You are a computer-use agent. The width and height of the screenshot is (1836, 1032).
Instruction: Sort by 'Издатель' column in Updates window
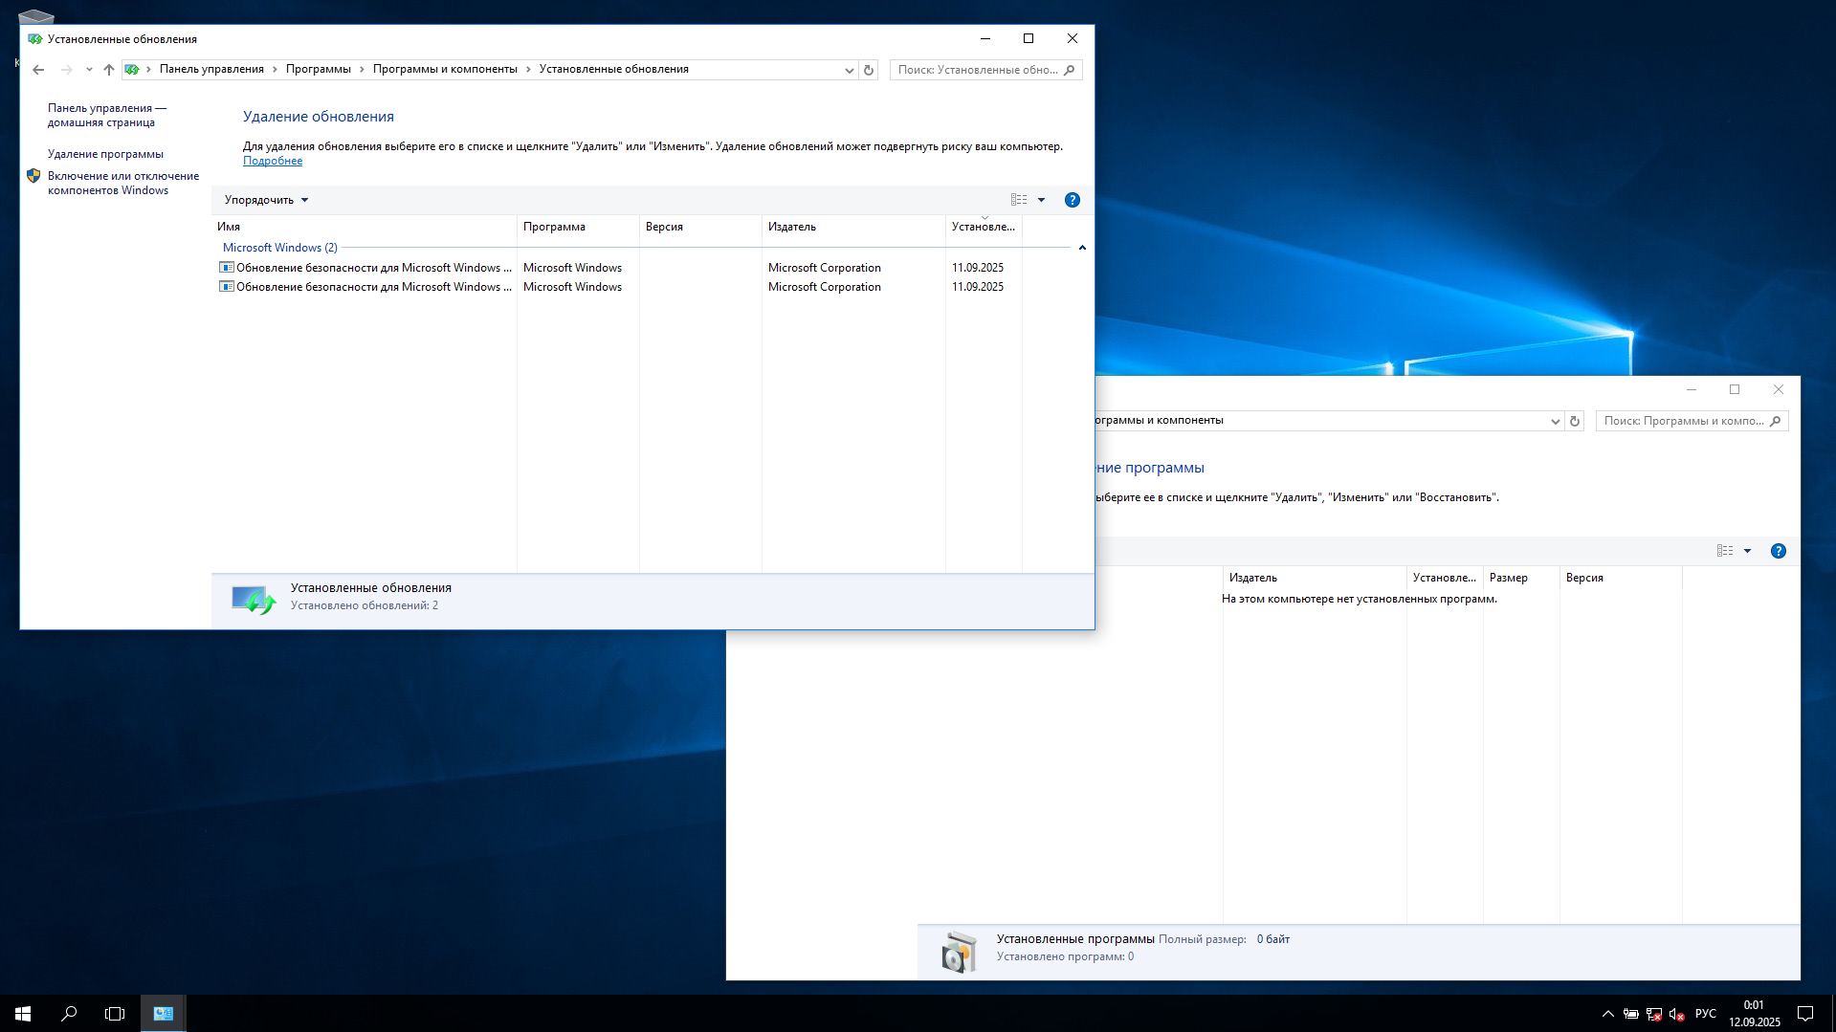coord(853,227)
